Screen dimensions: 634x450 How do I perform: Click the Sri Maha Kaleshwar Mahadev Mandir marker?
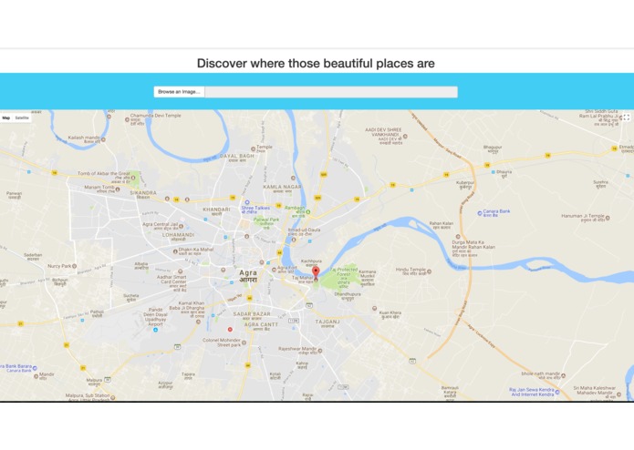pyautogui.click(x=618, y=394)
